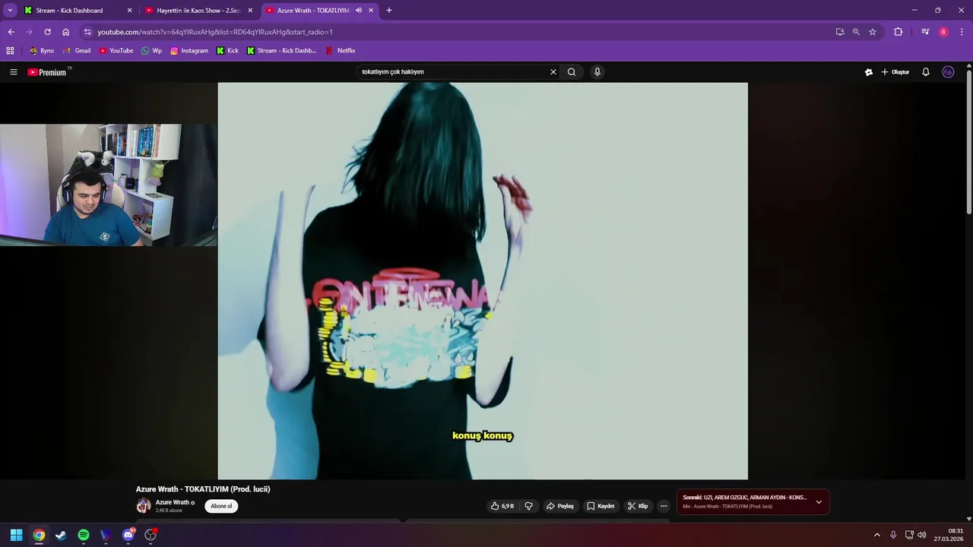View site information icon in address bar

(x=87, y=32)
